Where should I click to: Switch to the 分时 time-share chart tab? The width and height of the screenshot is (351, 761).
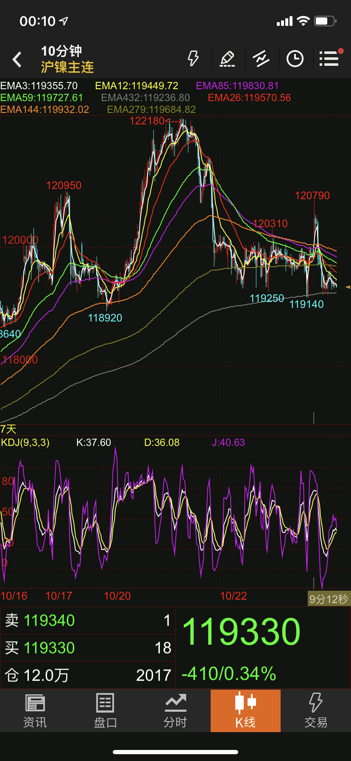pos(175,711)
